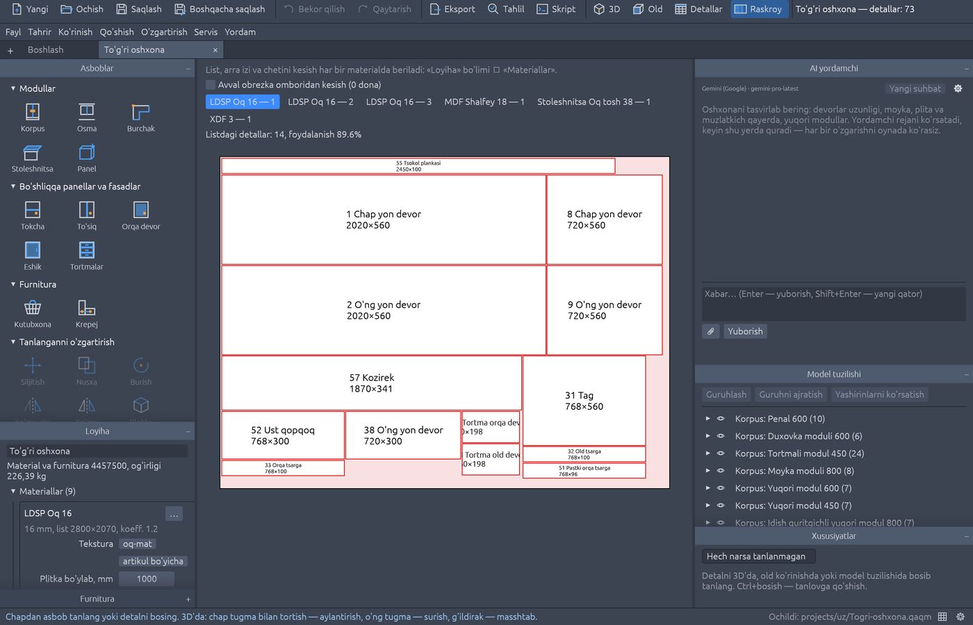Viewport: 973px width, 625px height.
Task: Add a Tokcha shelf
Action: pyautogui.click(x=32, y=215)
